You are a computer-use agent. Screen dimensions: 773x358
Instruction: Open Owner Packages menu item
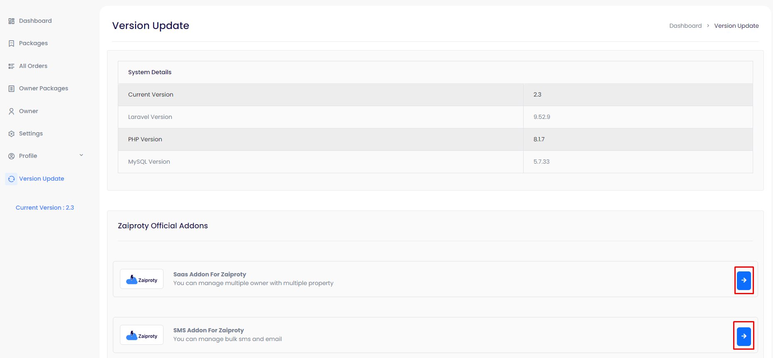pyautogui.click(x=44, y=88)
